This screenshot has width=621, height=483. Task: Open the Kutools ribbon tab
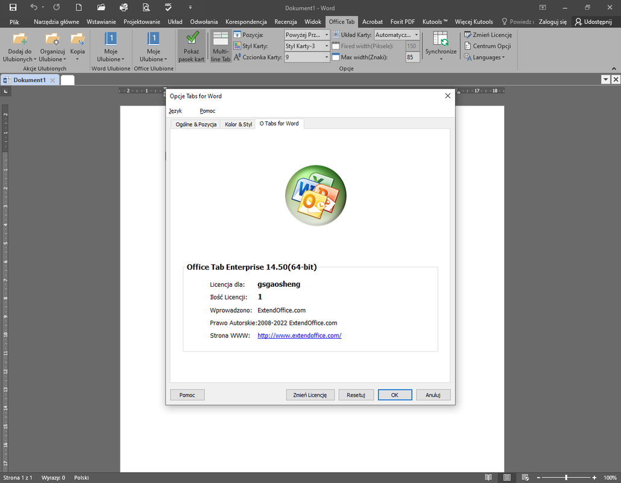(435, 22)
